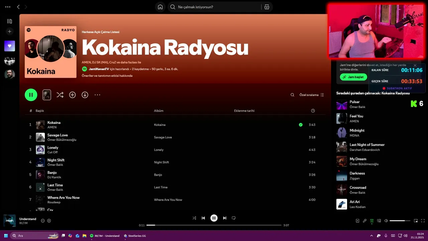Show lyrics with the microphone icon
428x241 pixels.
click(x=365, y=221)
